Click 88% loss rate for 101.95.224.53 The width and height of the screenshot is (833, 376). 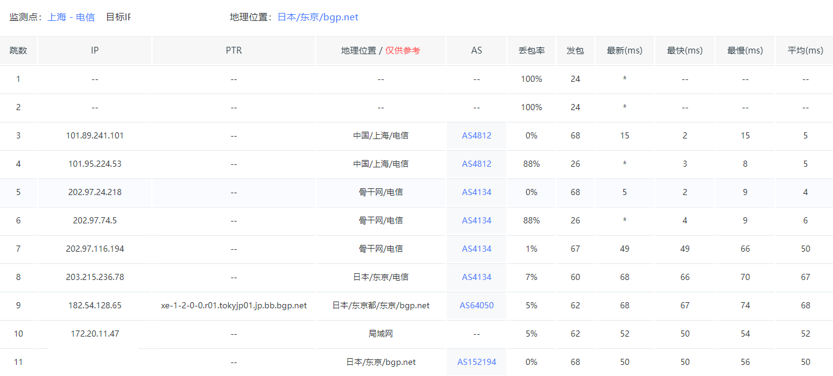click(x=532, y=164)
